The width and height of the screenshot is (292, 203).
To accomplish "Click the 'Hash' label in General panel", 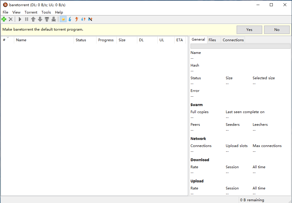I will coord(195,65).
